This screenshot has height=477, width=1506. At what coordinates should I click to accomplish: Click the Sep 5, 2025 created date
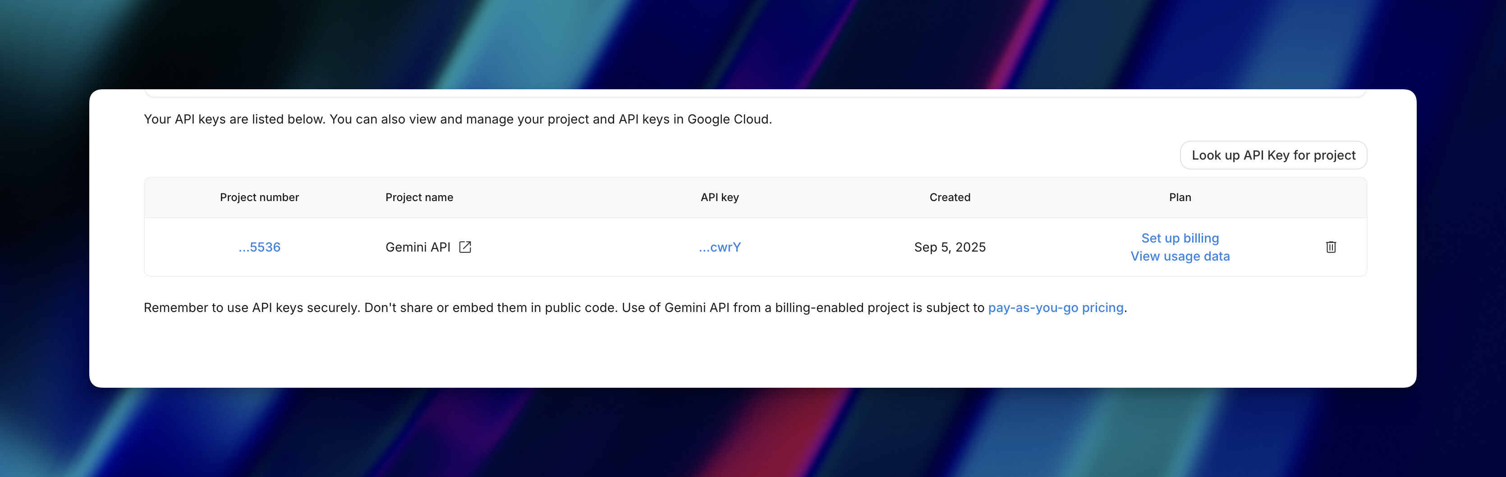click(950, 247)
